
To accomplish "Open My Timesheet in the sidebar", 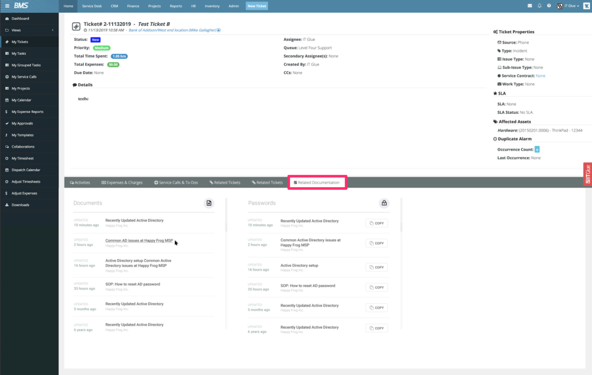I will click(29, 158).
